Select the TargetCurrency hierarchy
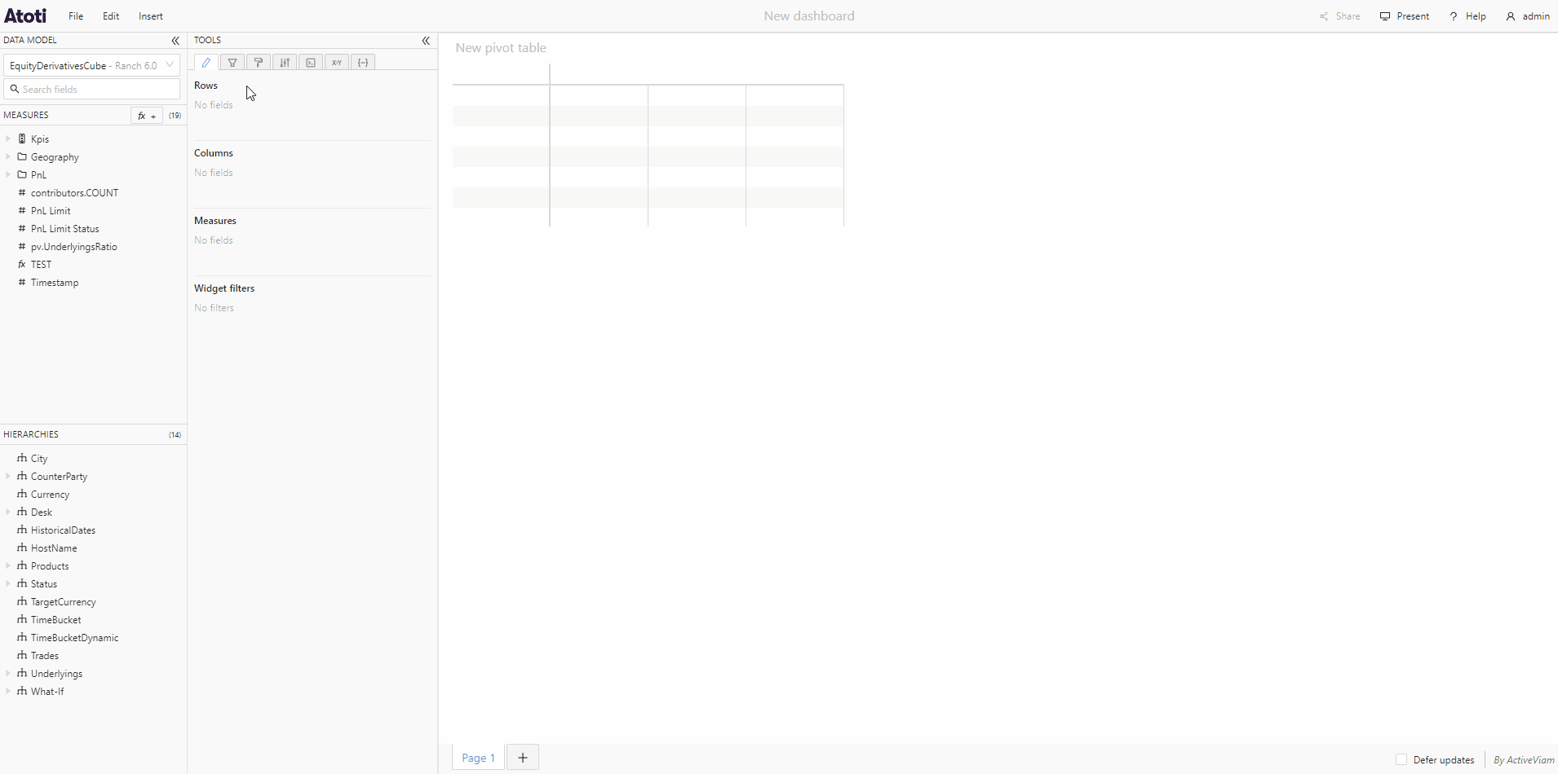 [x=63, y=602]
